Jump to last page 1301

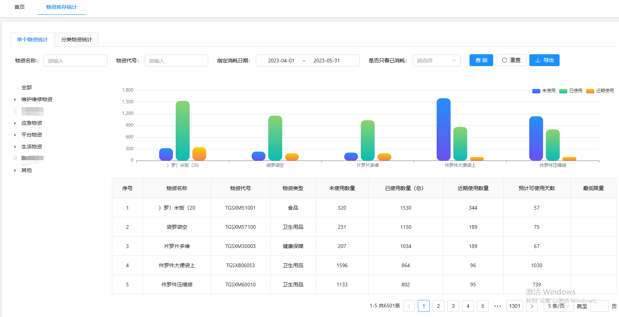point(515,306)
